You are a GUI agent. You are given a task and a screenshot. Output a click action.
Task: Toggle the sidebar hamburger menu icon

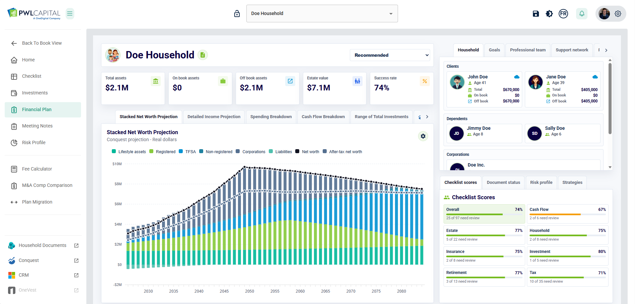tap(70, 14)
